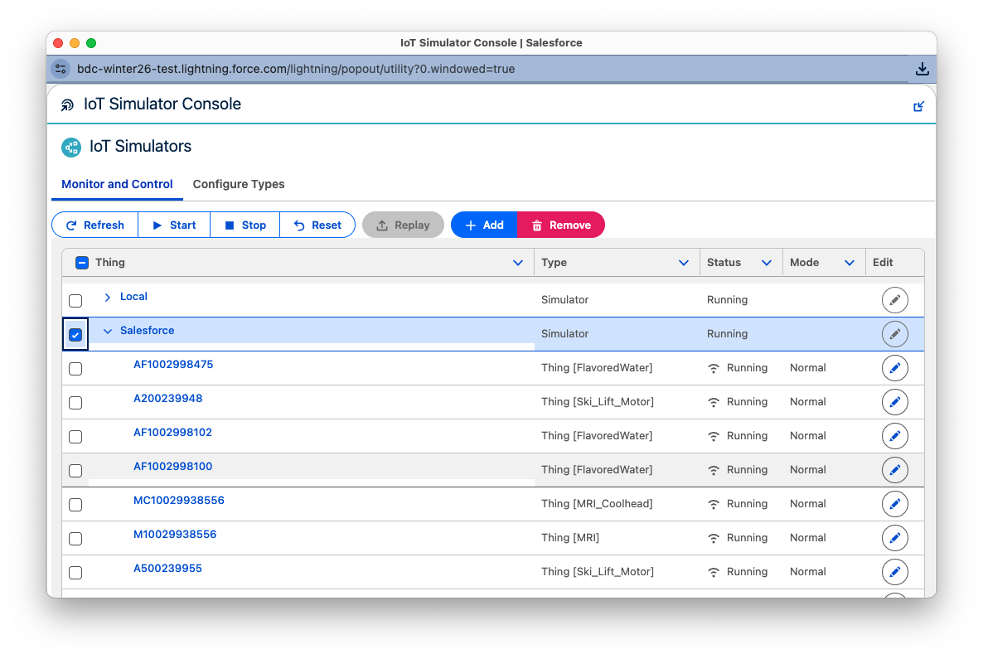Edit A200239948 with its pencil icon
Image resolution: width=983 pixels, height=659 pixels.
tap(894, 402)
